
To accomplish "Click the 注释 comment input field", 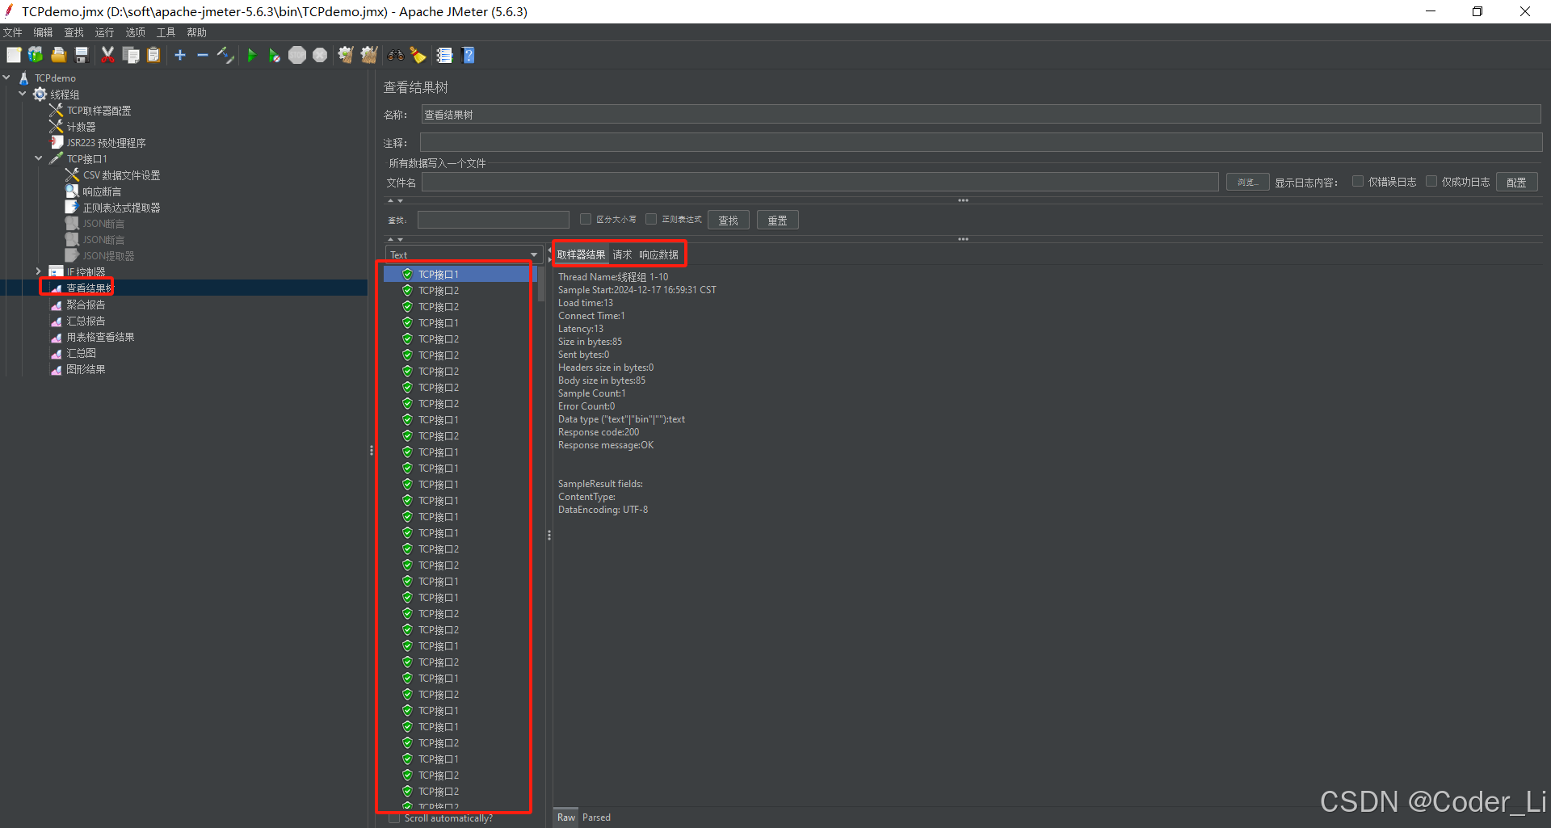I will (981, 143).
